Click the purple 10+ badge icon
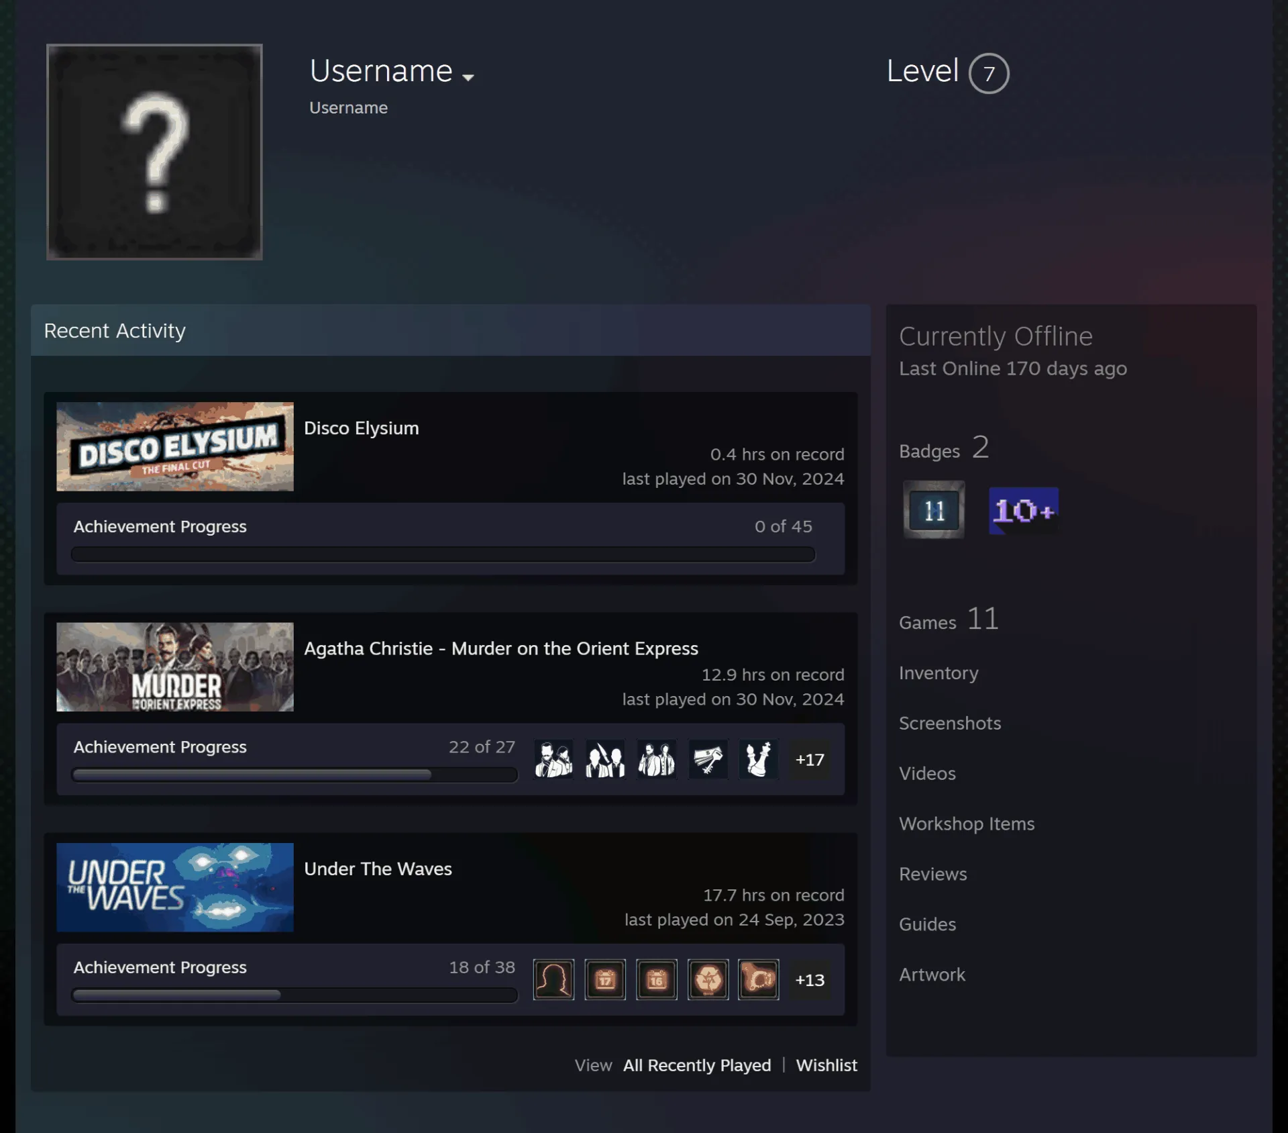This screenshot has width=1288, height=1133. point(1024,511)
